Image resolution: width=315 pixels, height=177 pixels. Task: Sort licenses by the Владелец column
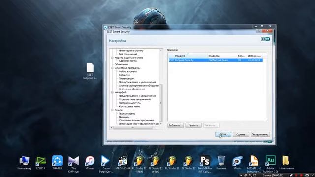[x=222, y=56]
